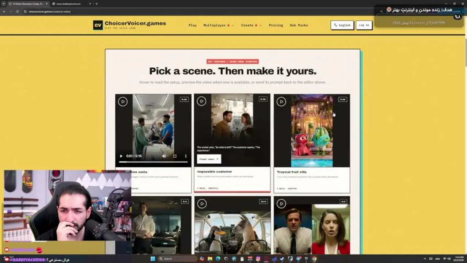The image size is (467, 263).
Task: Click the Prompt added button
Action: pyautogui.click(x=209, y=159)
